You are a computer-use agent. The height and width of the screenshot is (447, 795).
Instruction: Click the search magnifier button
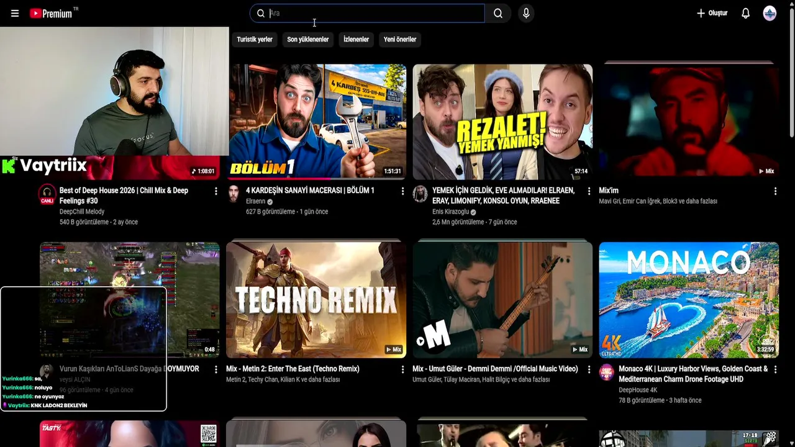pos(498,13)
